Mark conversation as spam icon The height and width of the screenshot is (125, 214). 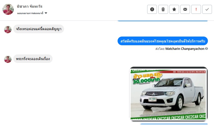pos(152,9)
